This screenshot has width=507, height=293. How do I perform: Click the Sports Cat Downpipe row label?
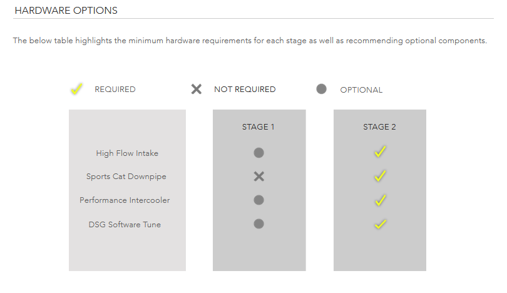126,177
